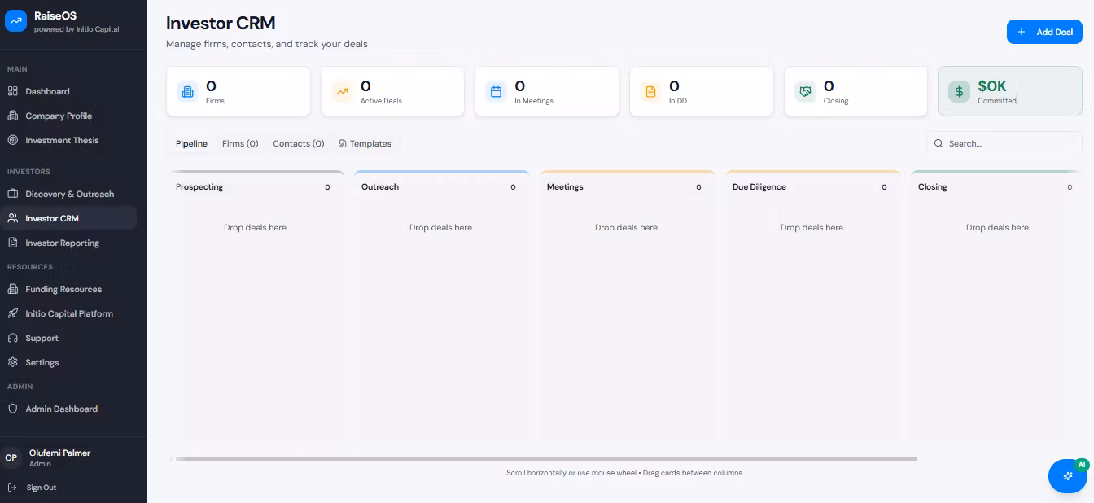Viewport: 1094px width, 503px height.
Task: Open the Templates tab
Action: [x=365, y=143]
